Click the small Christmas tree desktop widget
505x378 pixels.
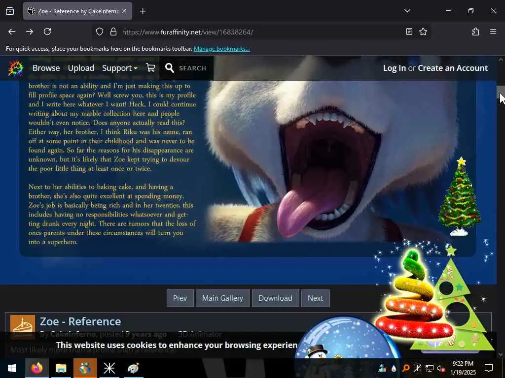point(460,196)
